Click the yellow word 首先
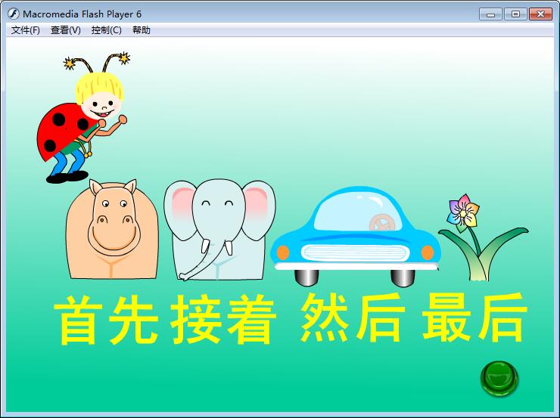The width and height of the screenshot is (560, 418). point(106,320)
